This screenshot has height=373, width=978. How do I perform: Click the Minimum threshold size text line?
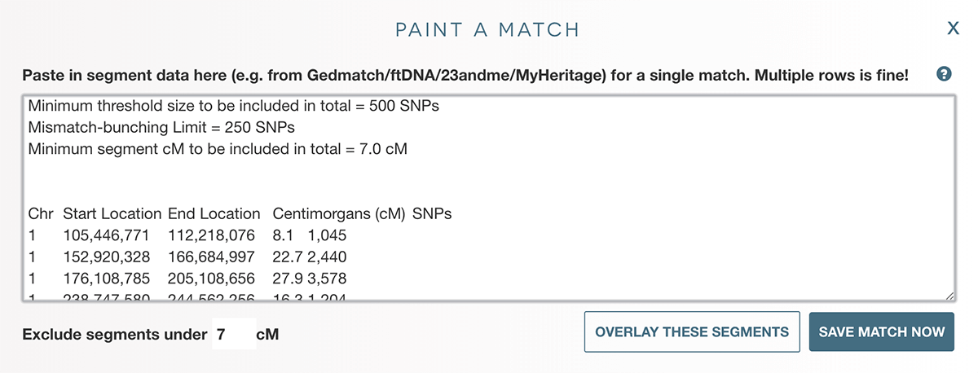[234, 107]
